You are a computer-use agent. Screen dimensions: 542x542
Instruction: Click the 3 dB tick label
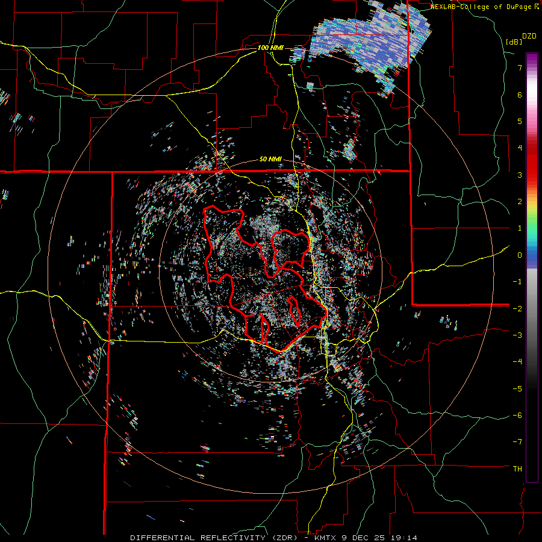click(x=520, y=175)
